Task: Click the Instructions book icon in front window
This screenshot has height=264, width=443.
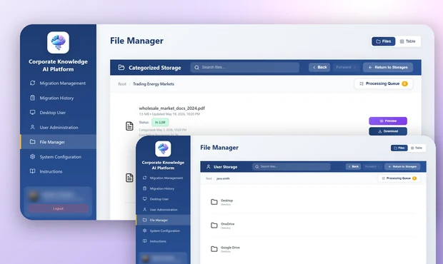Action: click(x=144, y=241)
